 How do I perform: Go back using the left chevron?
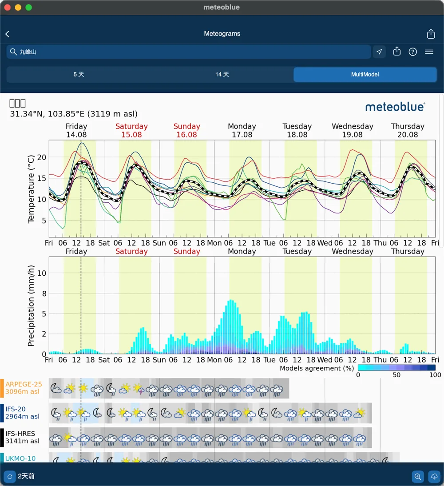(8, 34)
